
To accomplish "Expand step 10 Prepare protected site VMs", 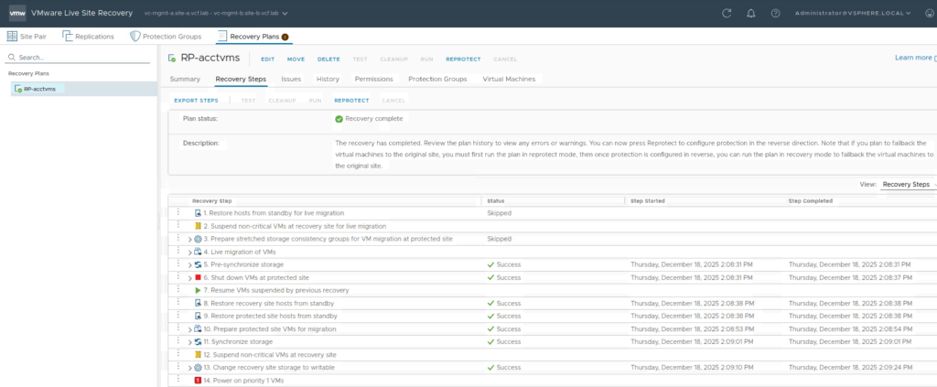I will click(190, 328).
